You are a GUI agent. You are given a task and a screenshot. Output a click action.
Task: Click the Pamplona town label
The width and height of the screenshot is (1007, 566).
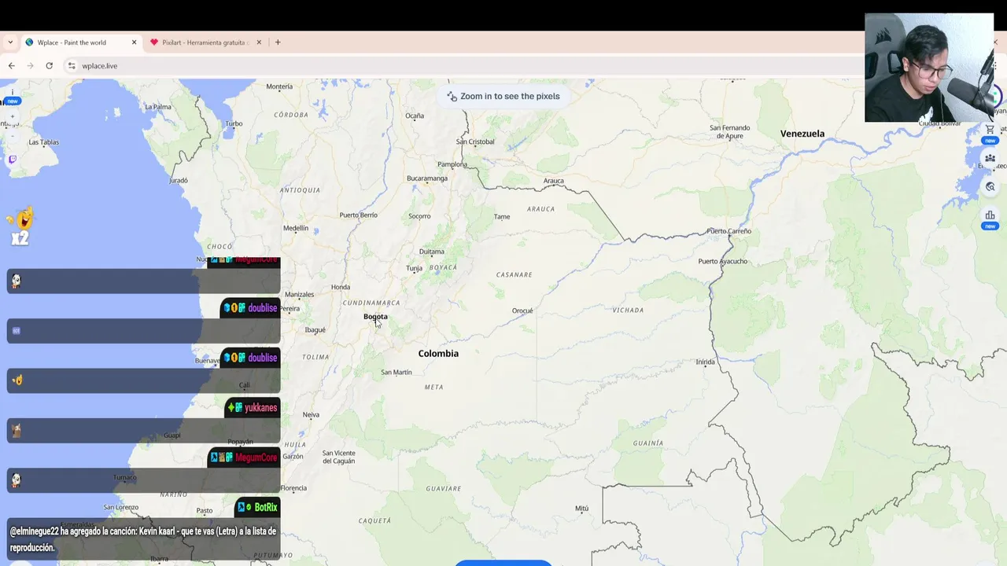coord(452,165)
